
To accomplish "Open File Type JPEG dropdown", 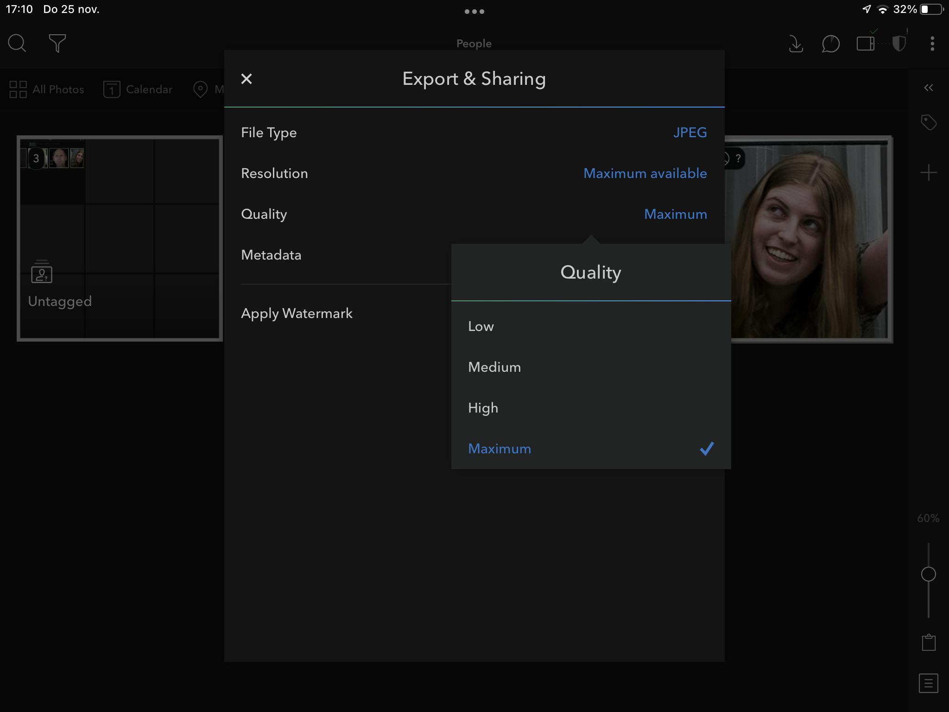I will [690, 133].
